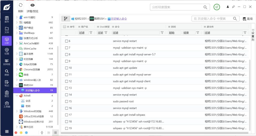Screen dimensions: 256x136
Task: Open the 时间线 timeline sidebar icon
Action: [7, 62]
